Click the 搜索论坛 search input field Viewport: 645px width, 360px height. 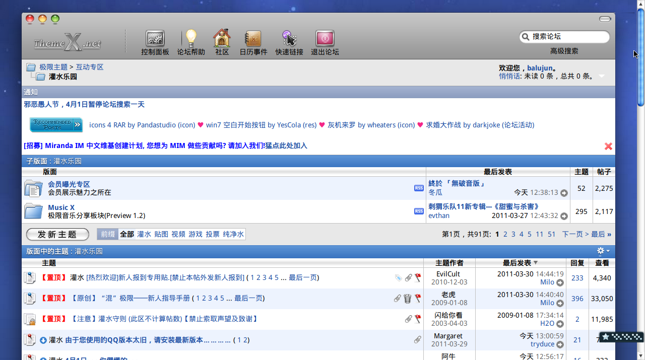click(567, 37)
